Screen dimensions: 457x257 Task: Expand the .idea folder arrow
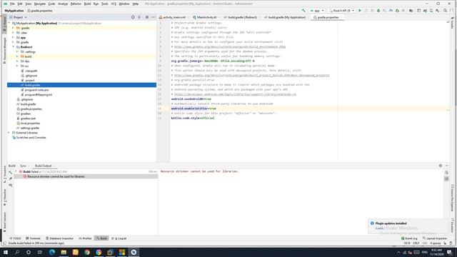click(13, 33)
